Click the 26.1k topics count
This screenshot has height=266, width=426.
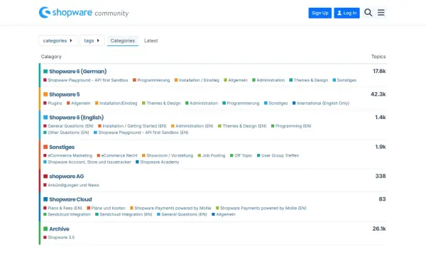pyautogui.click(x=379, y=229)
